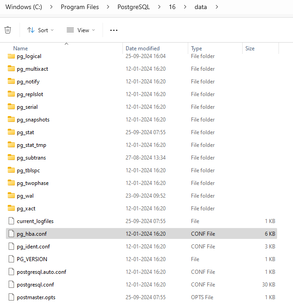Select the folder name pg_wal
Viewport: 293px width, 306px height.
25,196
